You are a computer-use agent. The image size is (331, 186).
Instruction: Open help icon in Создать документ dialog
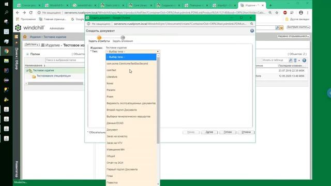point(252,31)
